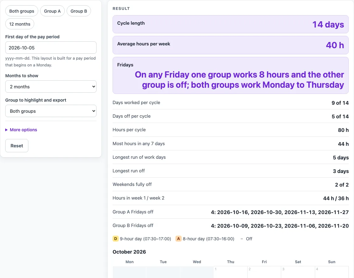Select the Group B Fridays off dates

click(x=280, y=226)
